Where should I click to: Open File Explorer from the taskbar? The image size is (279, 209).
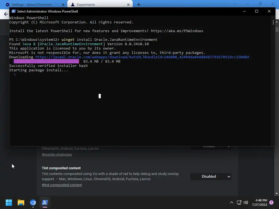click(21, 202)
